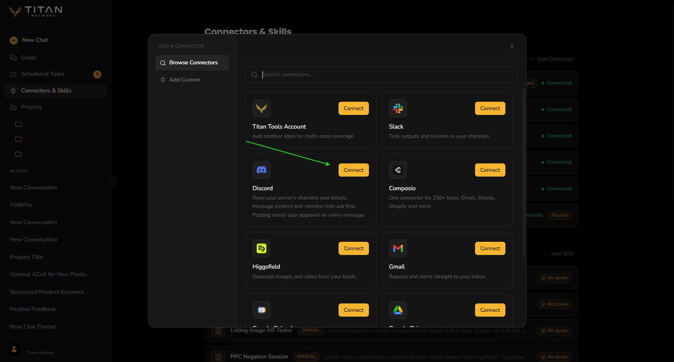Open recent chat "Positive Feedback"
Screen dimensions: 674x362
click(x=33, y=309)
